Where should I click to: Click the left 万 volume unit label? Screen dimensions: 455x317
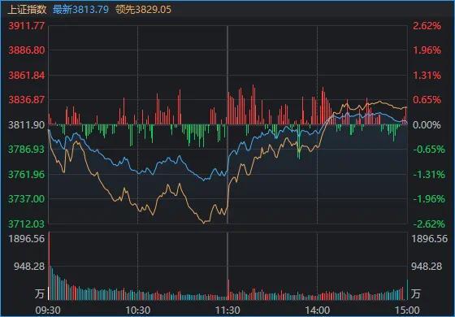[x=40, y=293]
